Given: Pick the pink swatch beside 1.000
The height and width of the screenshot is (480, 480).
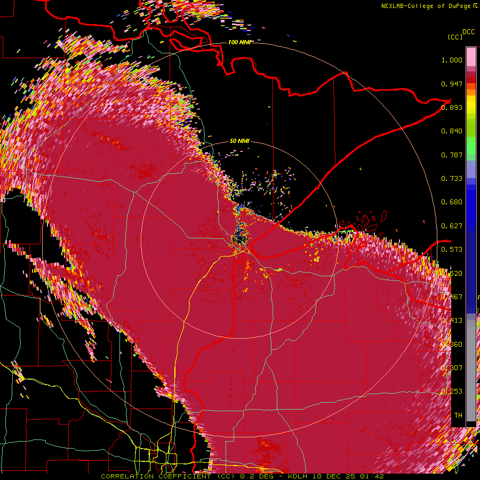Looking at the screenshot, I should pyautogui.click(x=471, y=57).
